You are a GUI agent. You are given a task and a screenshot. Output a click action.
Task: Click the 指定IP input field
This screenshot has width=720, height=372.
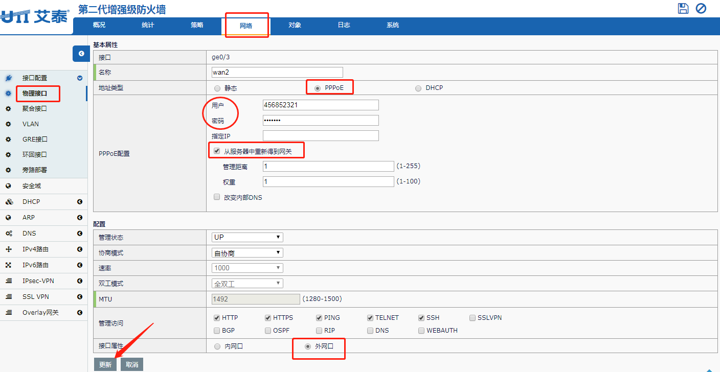click(x=321, y=135)
